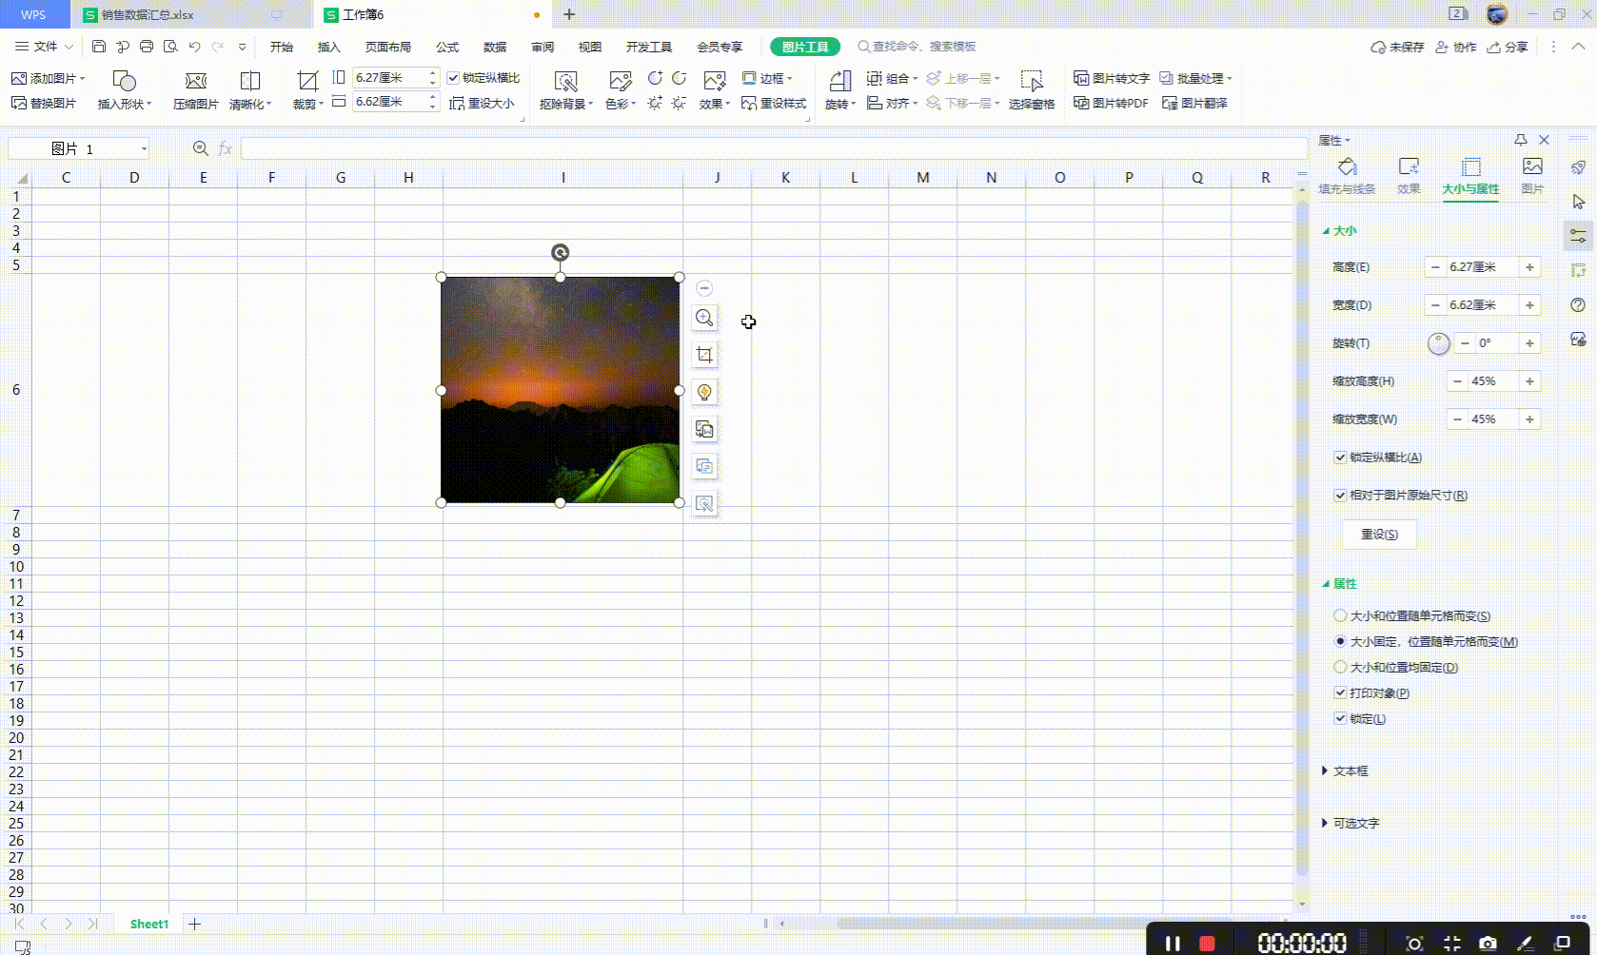Expand the Text Box (文本框) section
The height and width of the screenshot is (955, 1597).
pos(1345,771)
